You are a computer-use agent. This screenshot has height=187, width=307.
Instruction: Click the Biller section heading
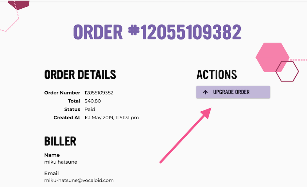pyautogui.click(x=60, y=141)
